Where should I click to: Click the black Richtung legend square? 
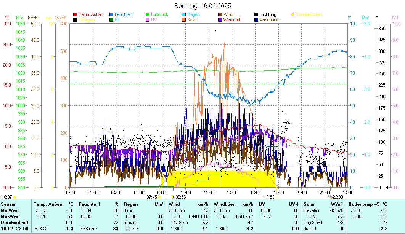click(x=256, y=14)
